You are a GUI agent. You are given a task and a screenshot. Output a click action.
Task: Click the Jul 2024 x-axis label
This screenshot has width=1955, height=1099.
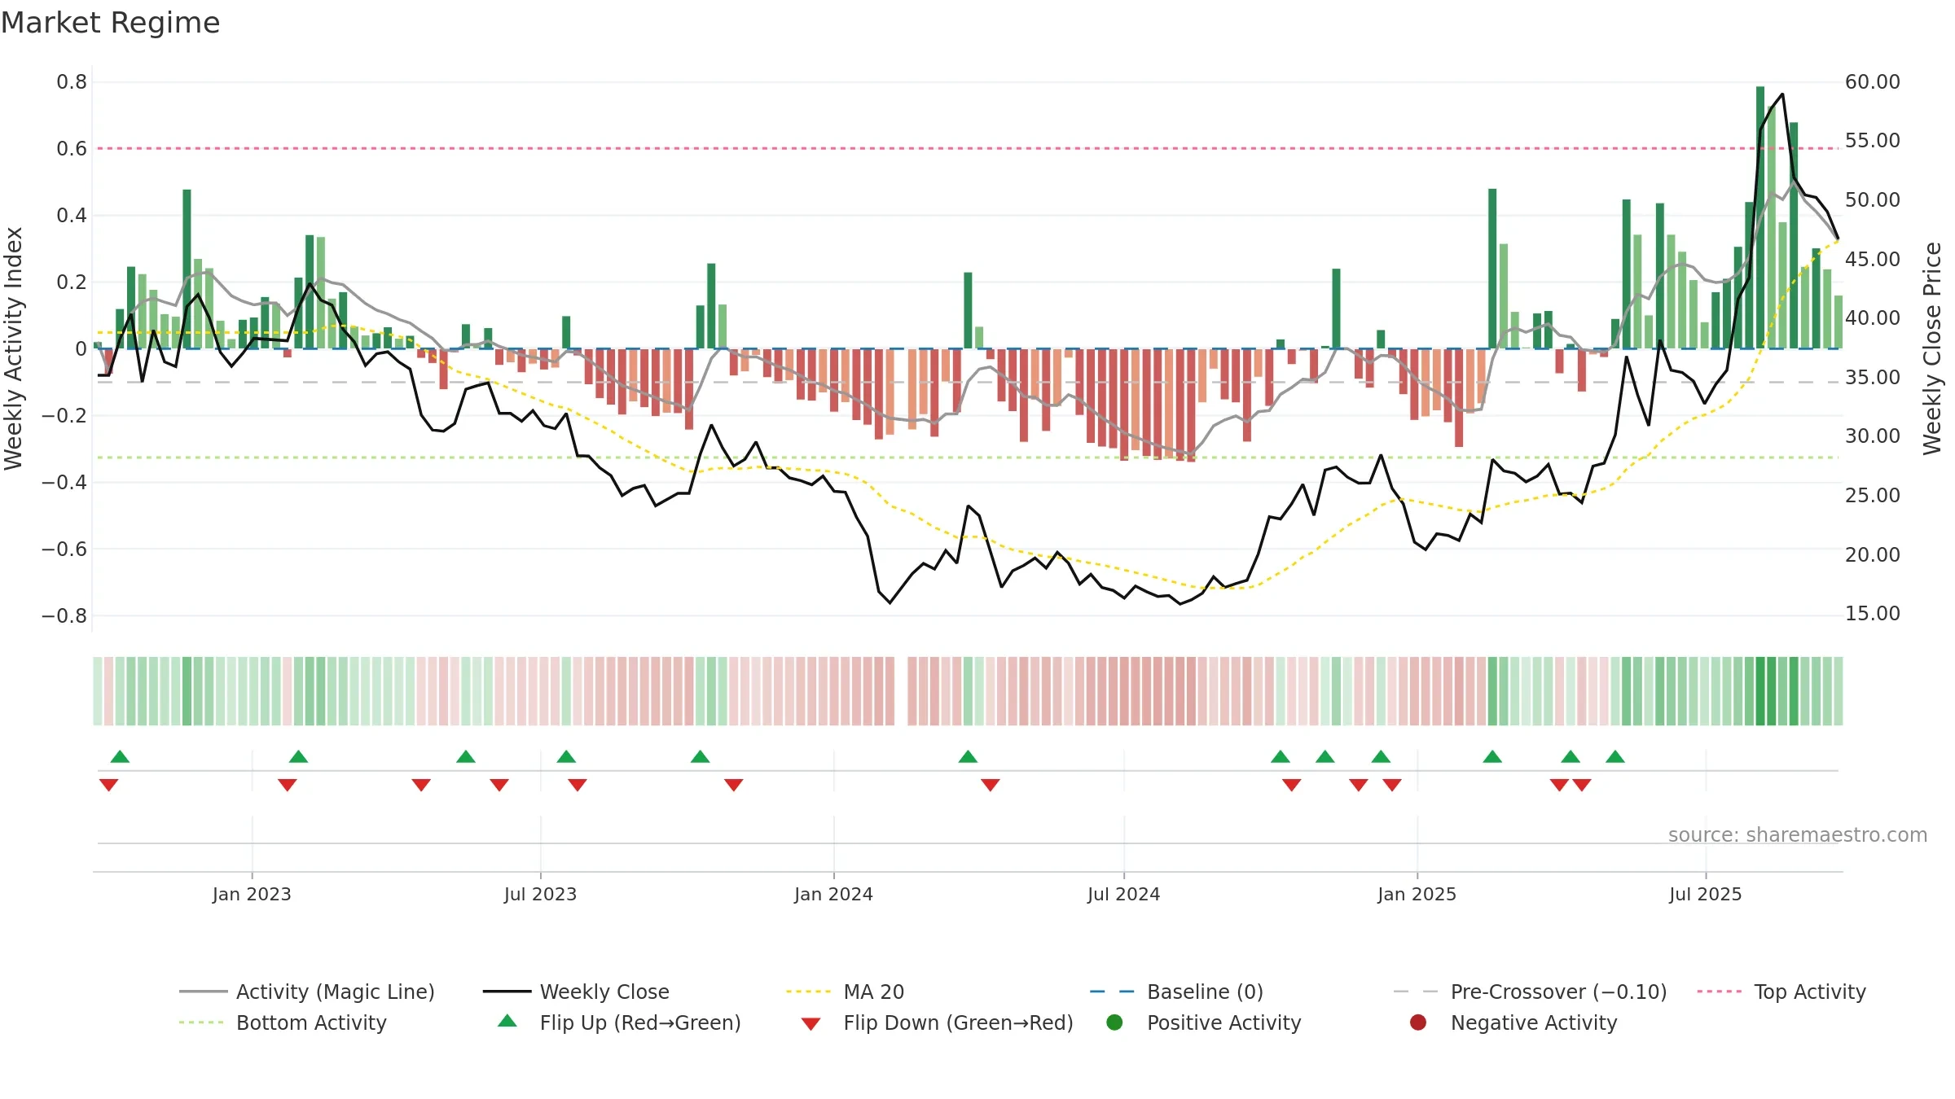(x=1123, y=894)
